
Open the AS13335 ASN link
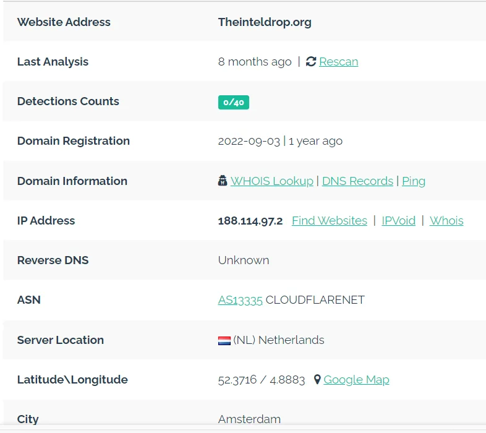click(x=240, y=300)
